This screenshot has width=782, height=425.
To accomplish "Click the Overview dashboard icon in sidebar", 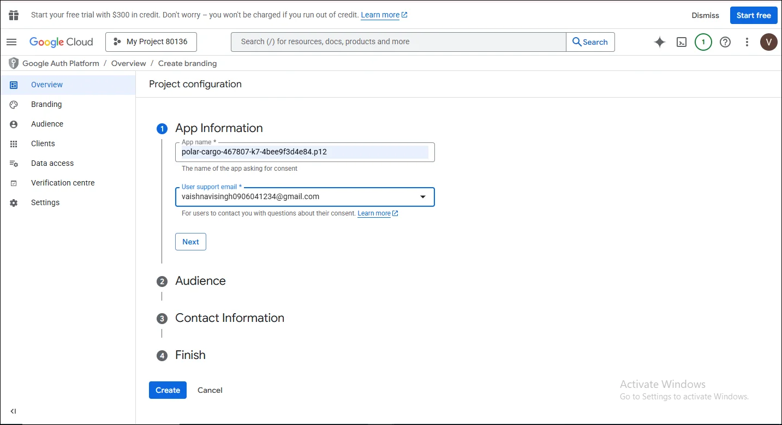I will 14,85.
